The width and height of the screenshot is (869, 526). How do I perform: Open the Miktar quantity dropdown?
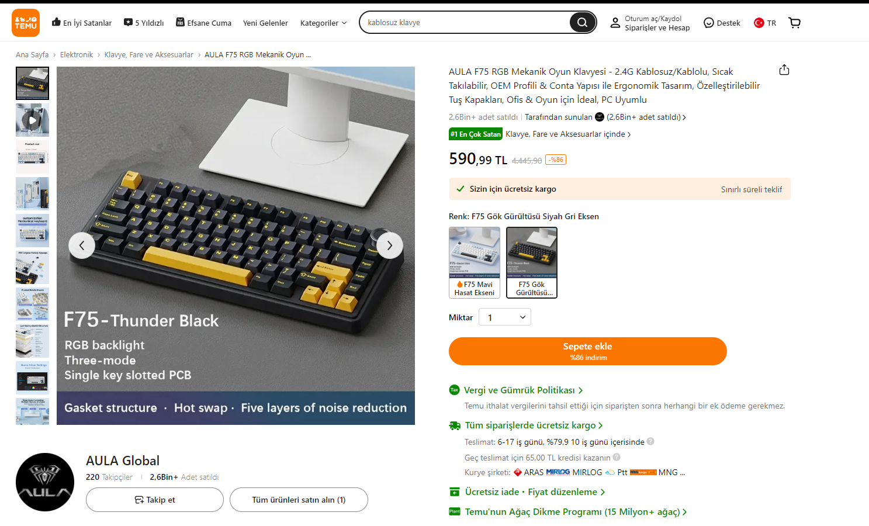(x=505, y=317)
